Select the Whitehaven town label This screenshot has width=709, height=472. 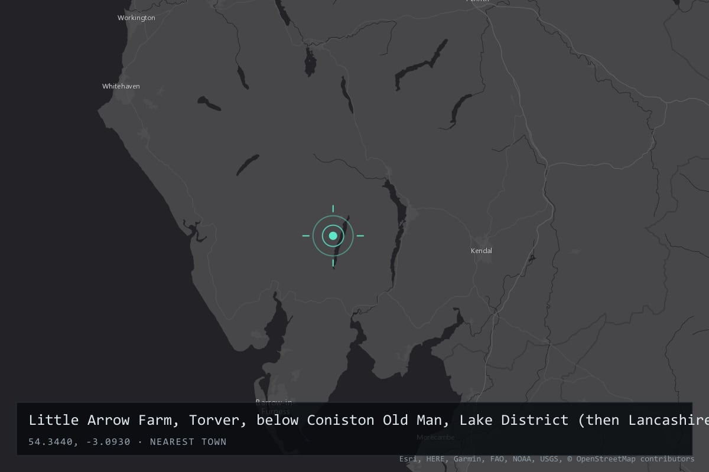coord(121,86)
